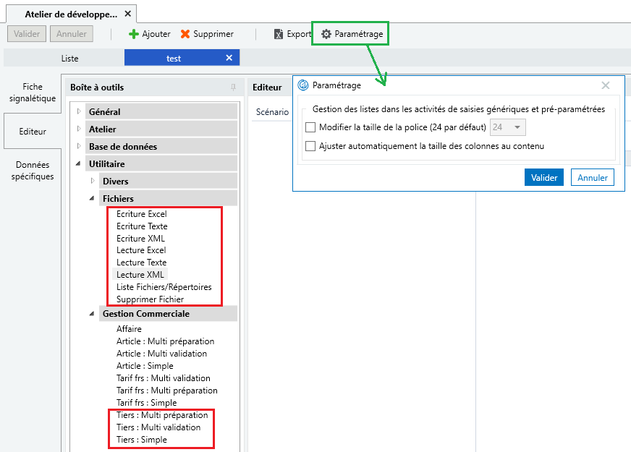Click the Paramétrage dialog title icon

(303, 85)
